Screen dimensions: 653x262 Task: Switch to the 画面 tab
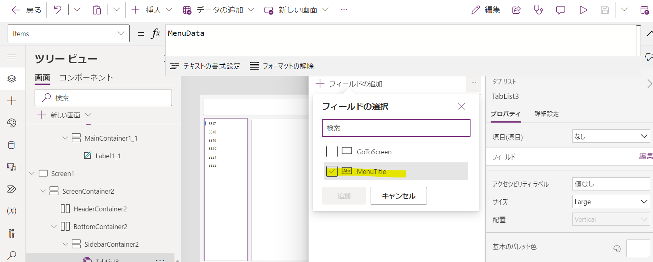click(42, 78)
